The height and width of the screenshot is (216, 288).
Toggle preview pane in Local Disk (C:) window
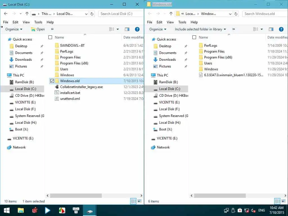[x=127, y=29]
